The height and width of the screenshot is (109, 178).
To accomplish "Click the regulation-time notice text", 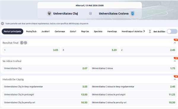I will point(47,24).
